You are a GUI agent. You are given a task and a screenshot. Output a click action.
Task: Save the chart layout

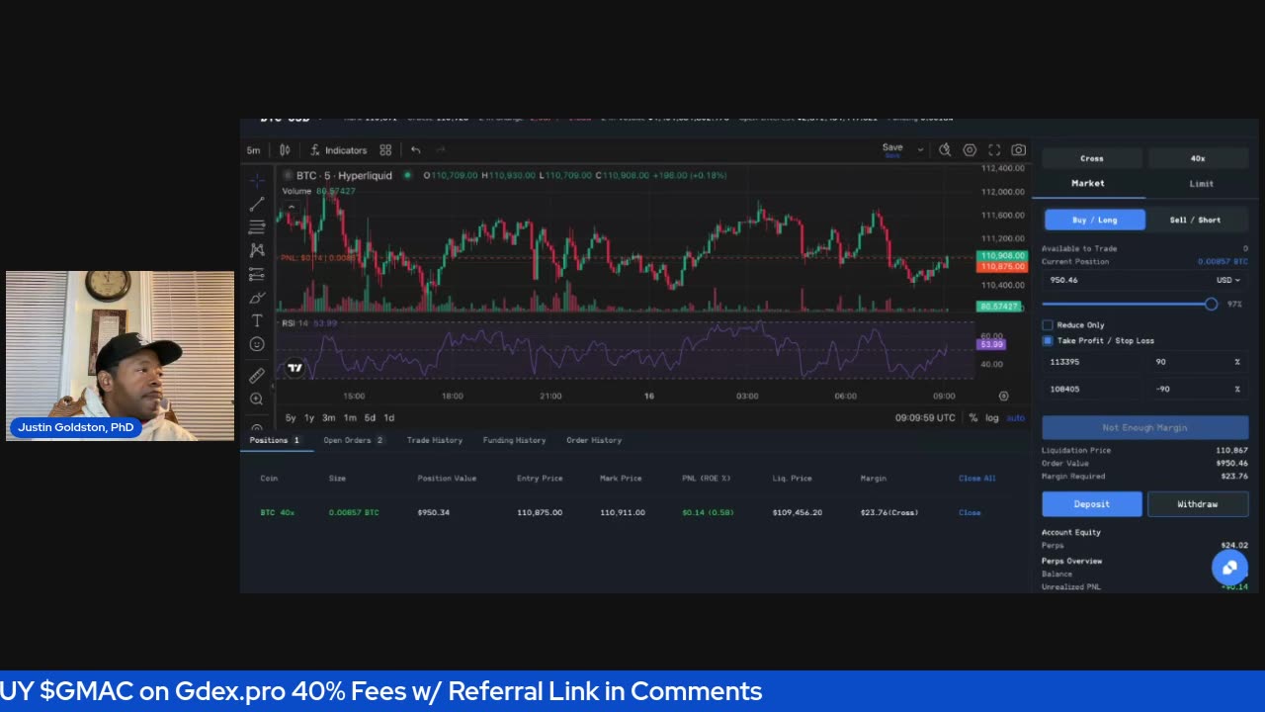point(892,149)
